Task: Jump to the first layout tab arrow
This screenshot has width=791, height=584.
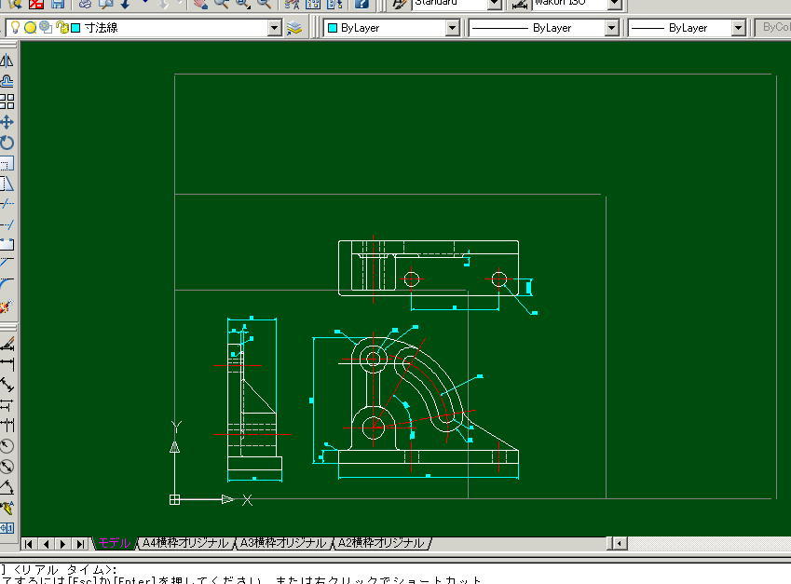Action: pyautogui.click(x=29, y=543)
